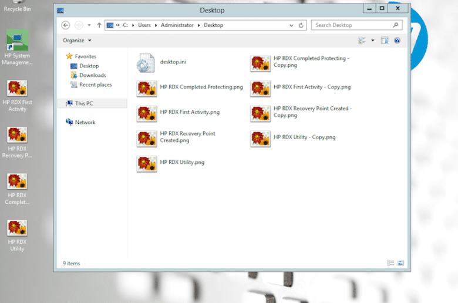Open the recent locations dropdown arrow
Viewport: 458px width, 303px height.
pos(89,25)
